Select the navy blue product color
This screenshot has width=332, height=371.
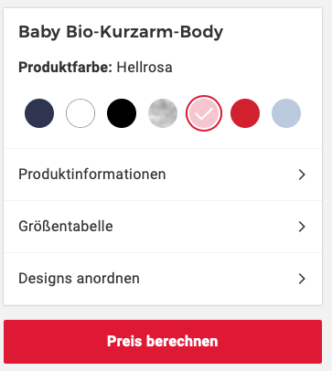pos(39,113)
